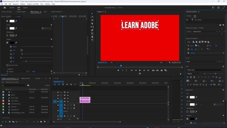Collapse the Transform section in Effect Controls
The height and width of the screenshot is (128, 227).
(4, 69)
